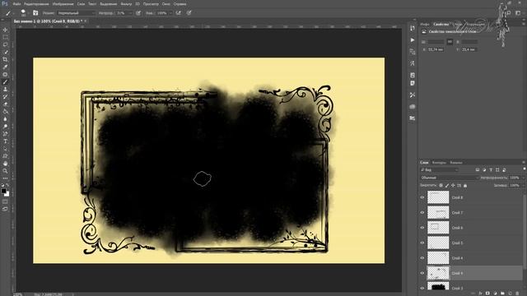Image resolution: width=527 pixels, height=296 pixels.
Task: Open the Файл menu
Action: (16, 4)
